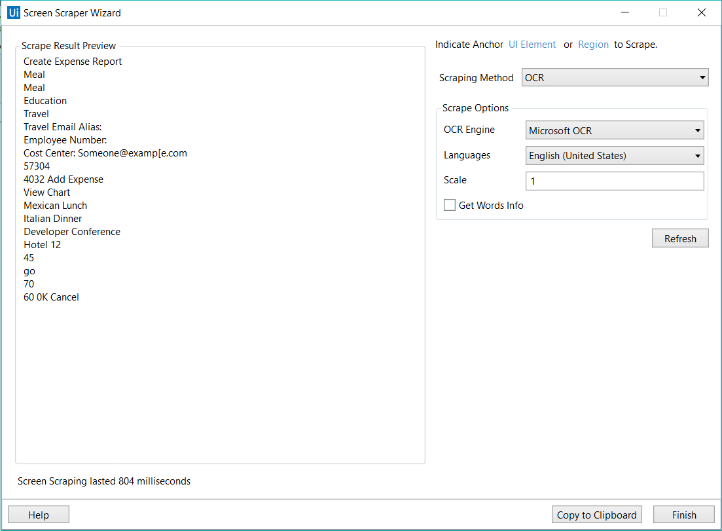
Task: Open the Languages dropdown list
Action: click(615, 156)
